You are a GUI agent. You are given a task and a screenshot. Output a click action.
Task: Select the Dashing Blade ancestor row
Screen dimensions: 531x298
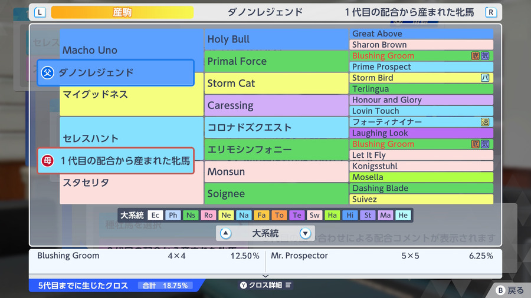pyautogui.click(x=421, y=188)
